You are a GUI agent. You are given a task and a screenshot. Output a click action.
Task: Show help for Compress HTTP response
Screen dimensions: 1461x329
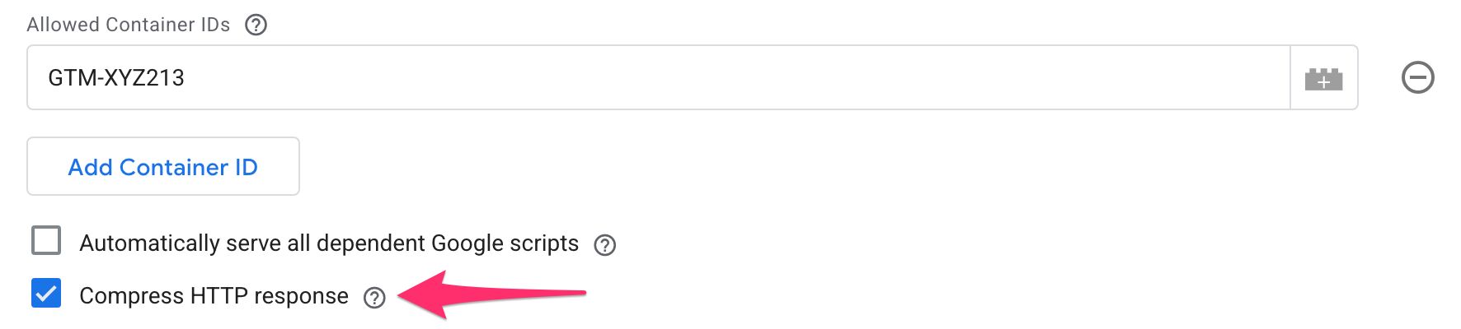[374, 298]
